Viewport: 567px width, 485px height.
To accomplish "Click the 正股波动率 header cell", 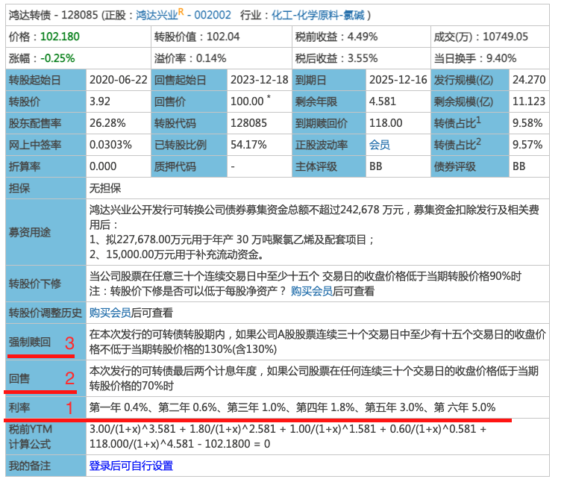I will point(329,145).
